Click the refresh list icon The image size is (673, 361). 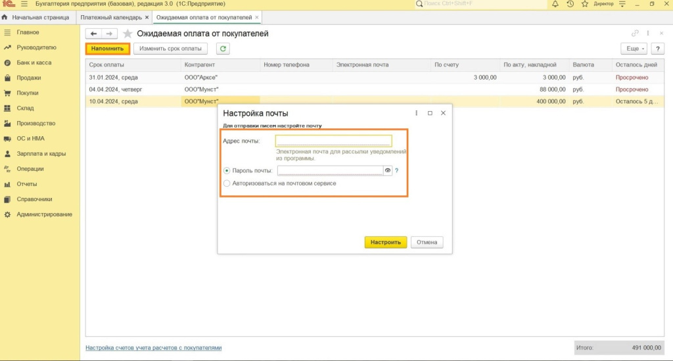223,49
